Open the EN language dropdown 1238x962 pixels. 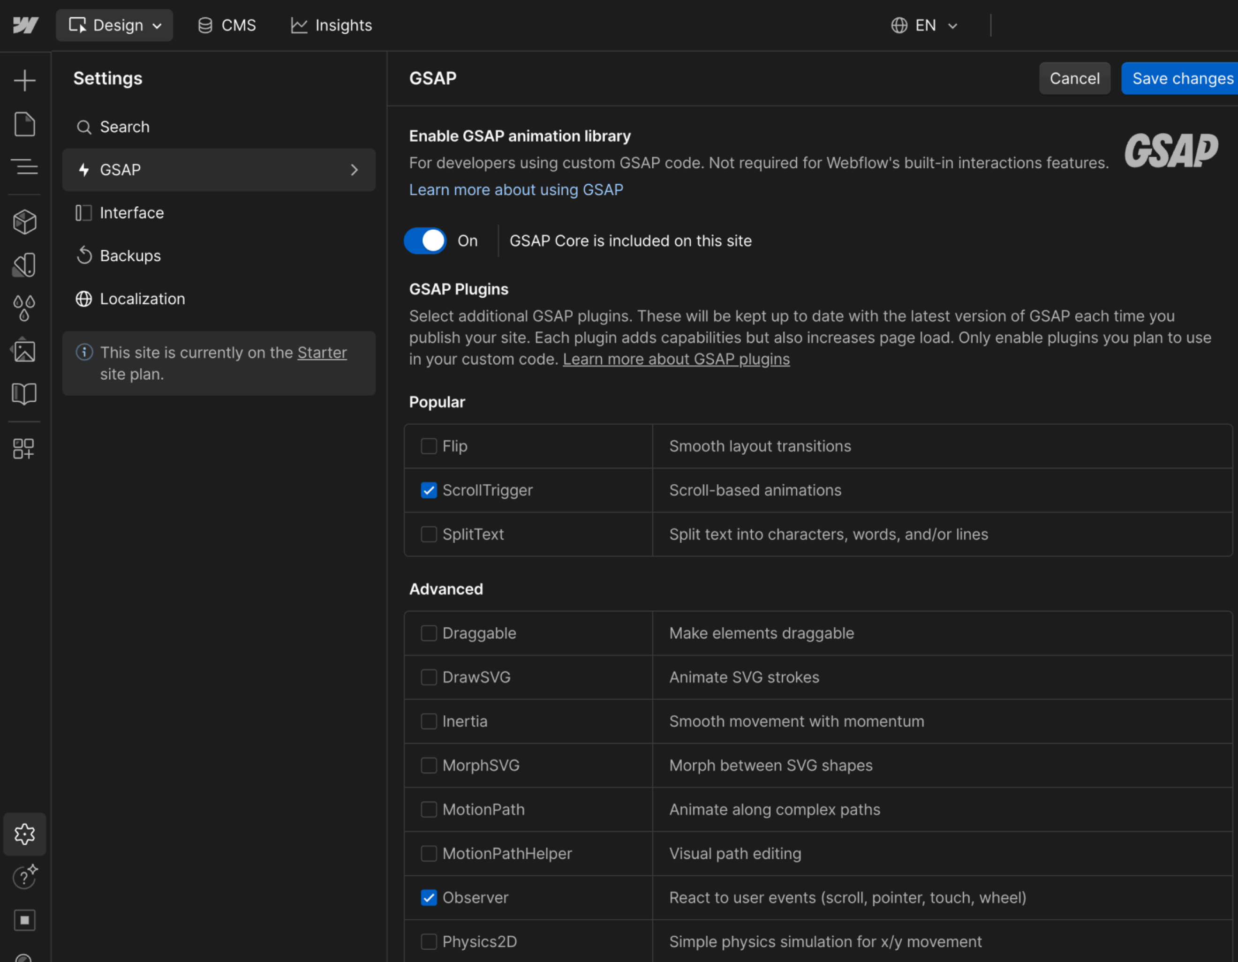925,25
